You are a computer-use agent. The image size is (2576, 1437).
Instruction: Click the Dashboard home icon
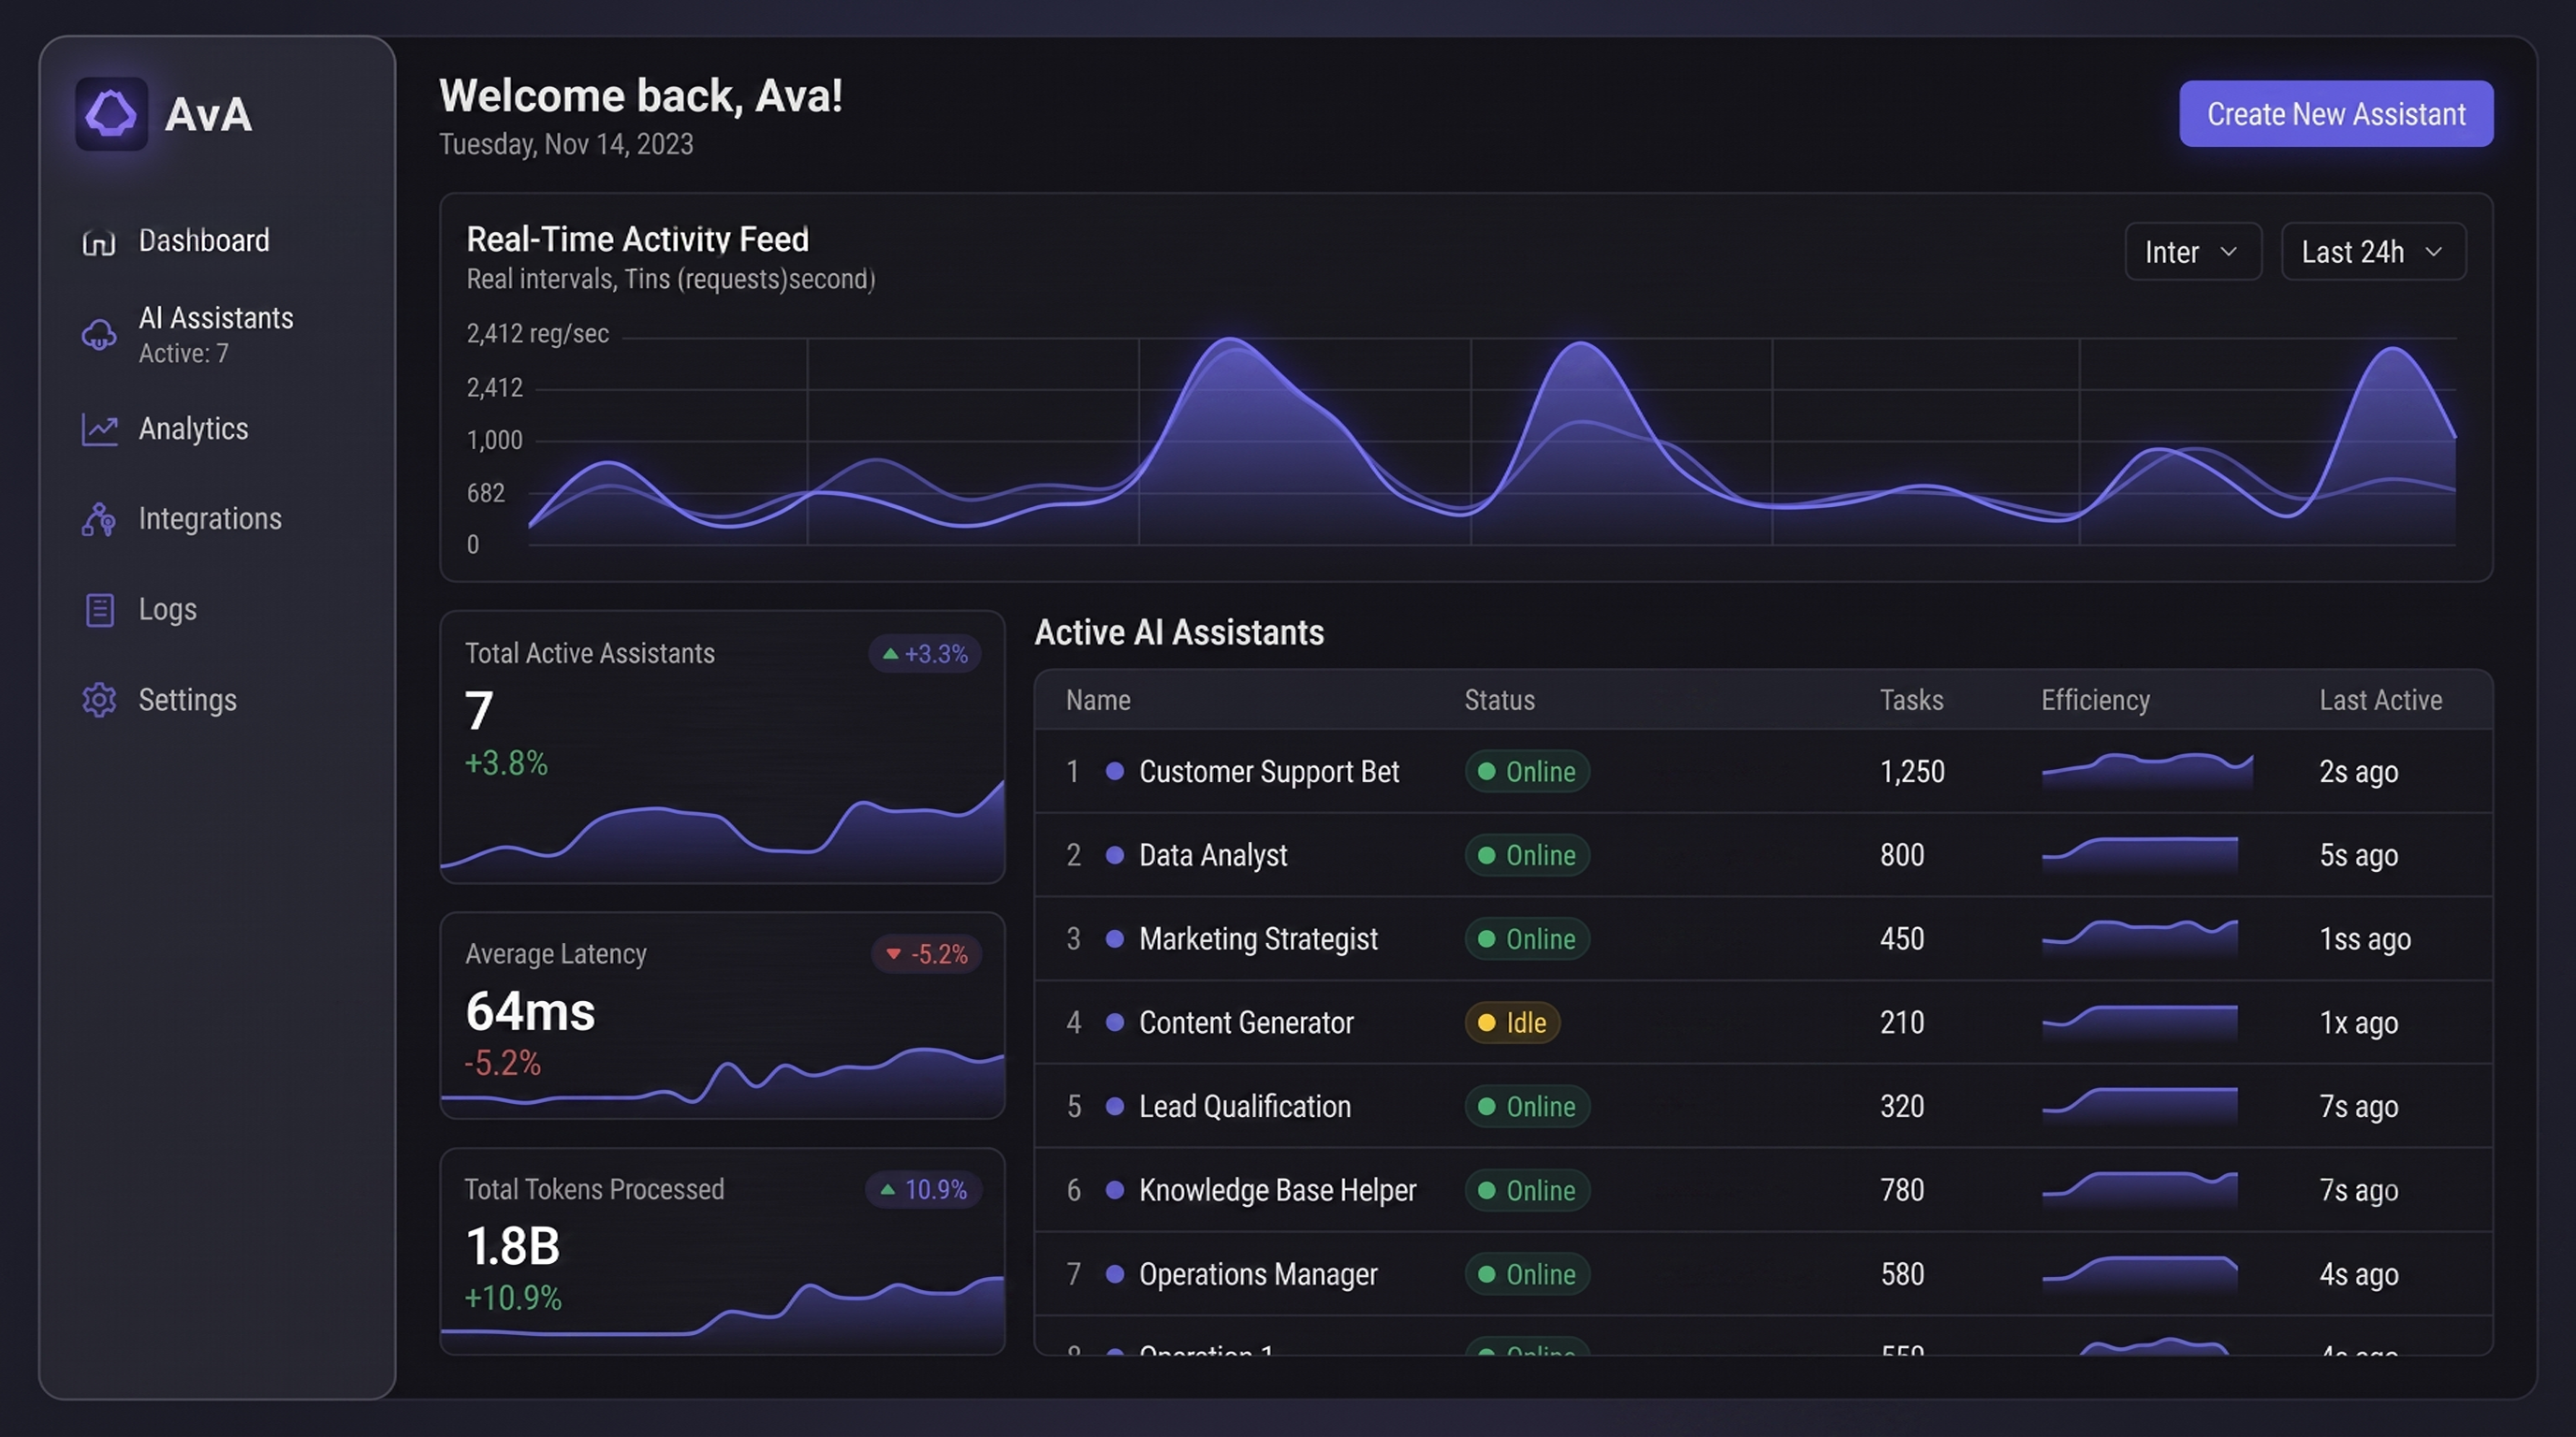(x=99, y=241)
